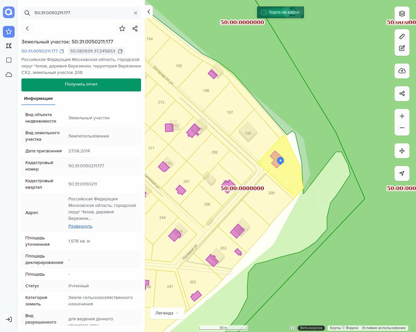This screenshot has width=416, height=332.
Task: Add parcel to favorites with star
Action: pos(122,29)
